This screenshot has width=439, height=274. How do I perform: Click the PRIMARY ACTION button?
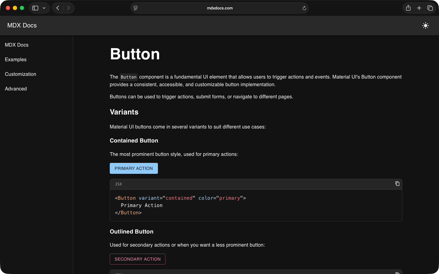coord(134,168)
